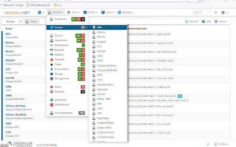Open the Routing menu
Image resolution: width=236 pixels, height=147 pixels.
(x=125, y=12)
